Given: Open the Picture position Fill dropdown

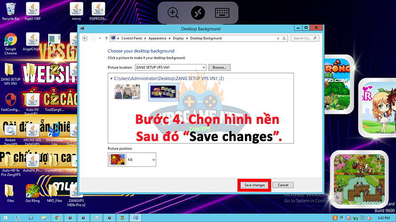Looking at the screenshot, I should pyautogui.click(x=154, y=159).
